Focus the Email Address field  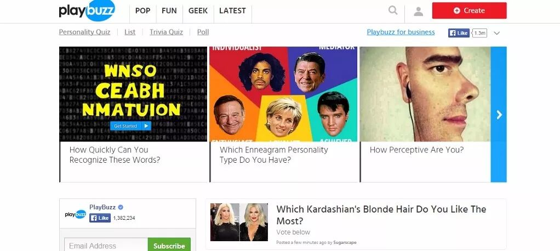(106, 246)
